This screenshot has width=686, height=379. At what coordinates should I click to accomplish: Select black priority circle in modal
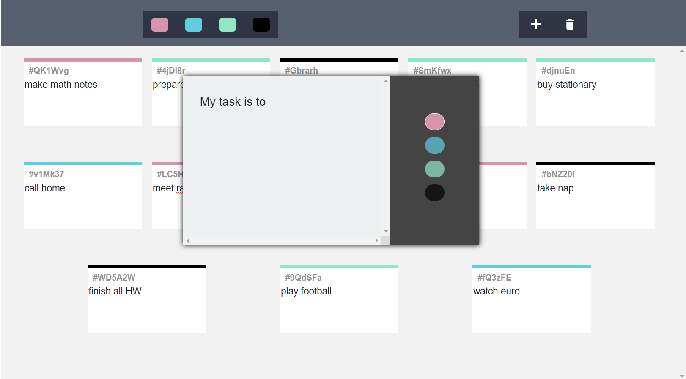[x=434, y=193]
